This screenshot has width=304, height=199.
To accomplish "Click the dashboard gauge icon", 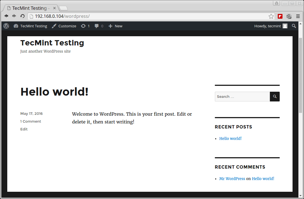I will pyautogui.click(x=16, y=26).
